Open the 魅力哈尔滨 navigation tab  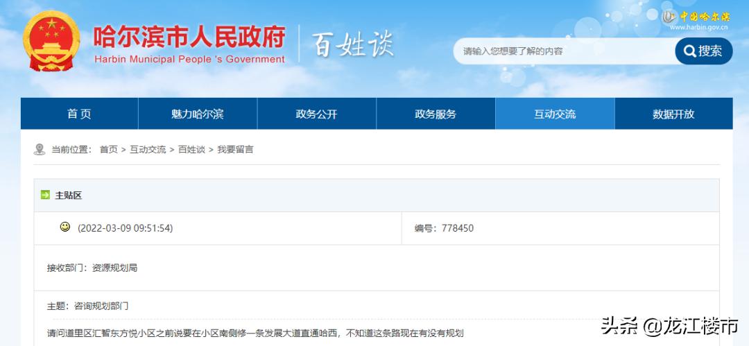(x=197, y=114)
